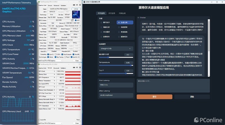Click the question mark next to Bus Interface
Image resolution: width=225 pixels, height=125 pixels.
point(80,26)
